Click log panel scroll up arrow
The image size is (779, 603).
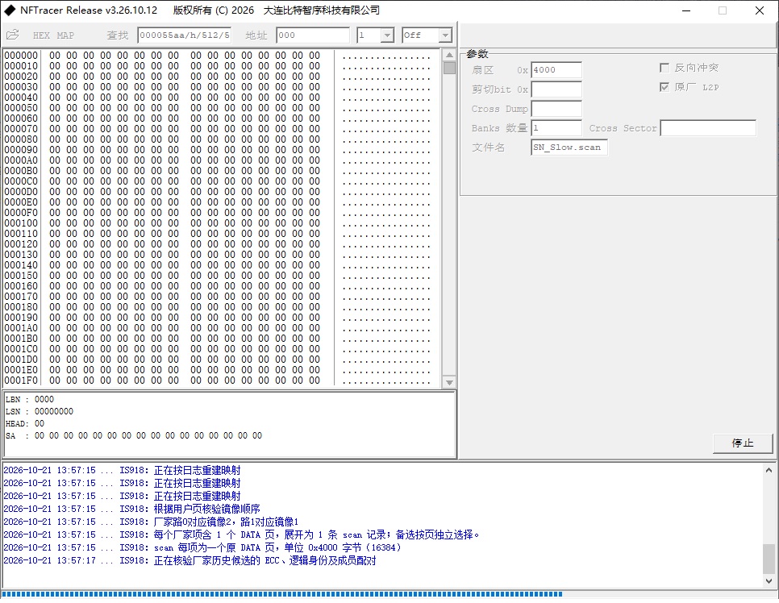click(x=769, y=470)
